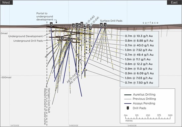Click the 'Underground Drill Pads' label
Image resolution: width=182 pixels, height=127 pixels.
point(28,41)
